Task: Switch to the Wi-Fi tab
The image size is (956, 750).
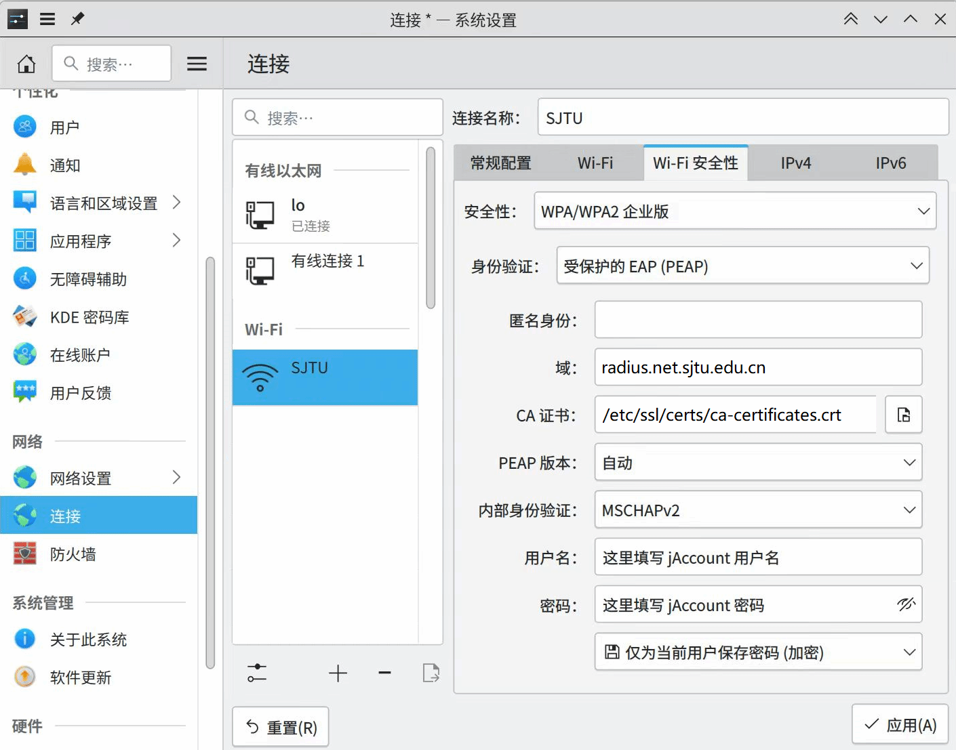Action: [595, 163]
